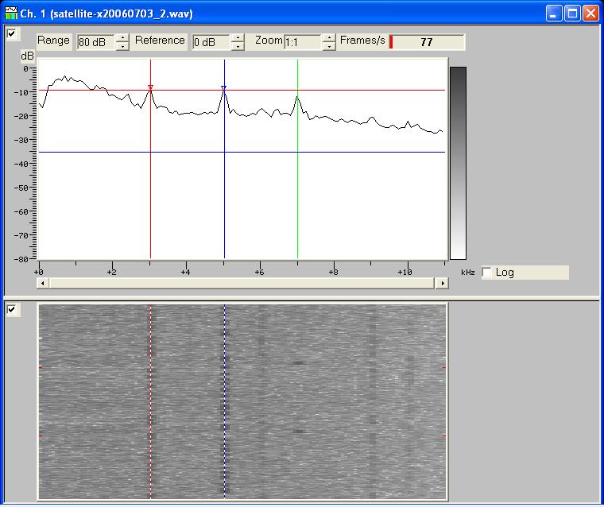Click the red frequency marker triangle

point(150,87)
